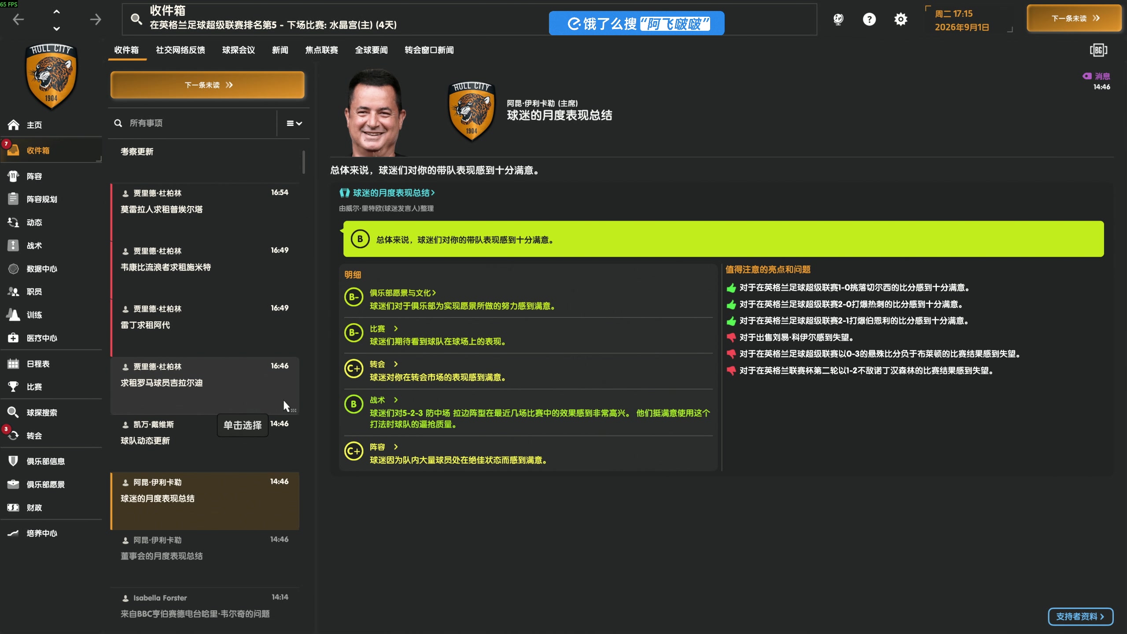Switch to the 球探会议 tab
The height and width of the screenshot is (634, 1127).
click(x=238, y=50)
